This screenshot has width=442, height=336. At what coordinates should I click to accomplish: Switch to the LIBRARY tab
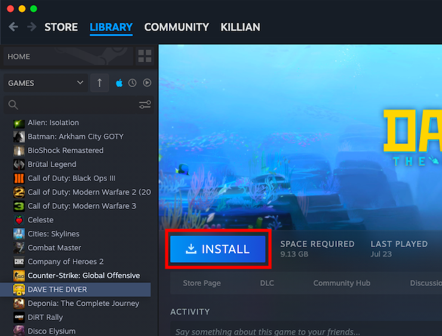coord(111,27)
